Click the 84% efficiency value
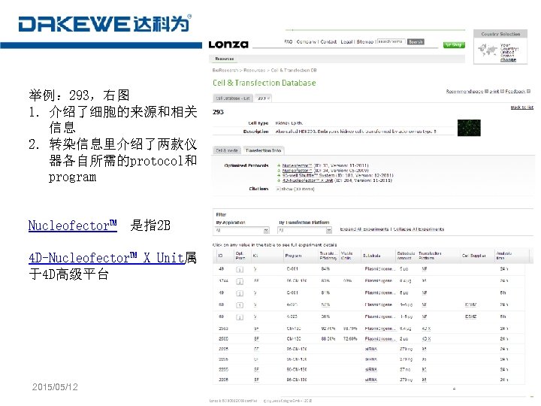 (325, 269)
